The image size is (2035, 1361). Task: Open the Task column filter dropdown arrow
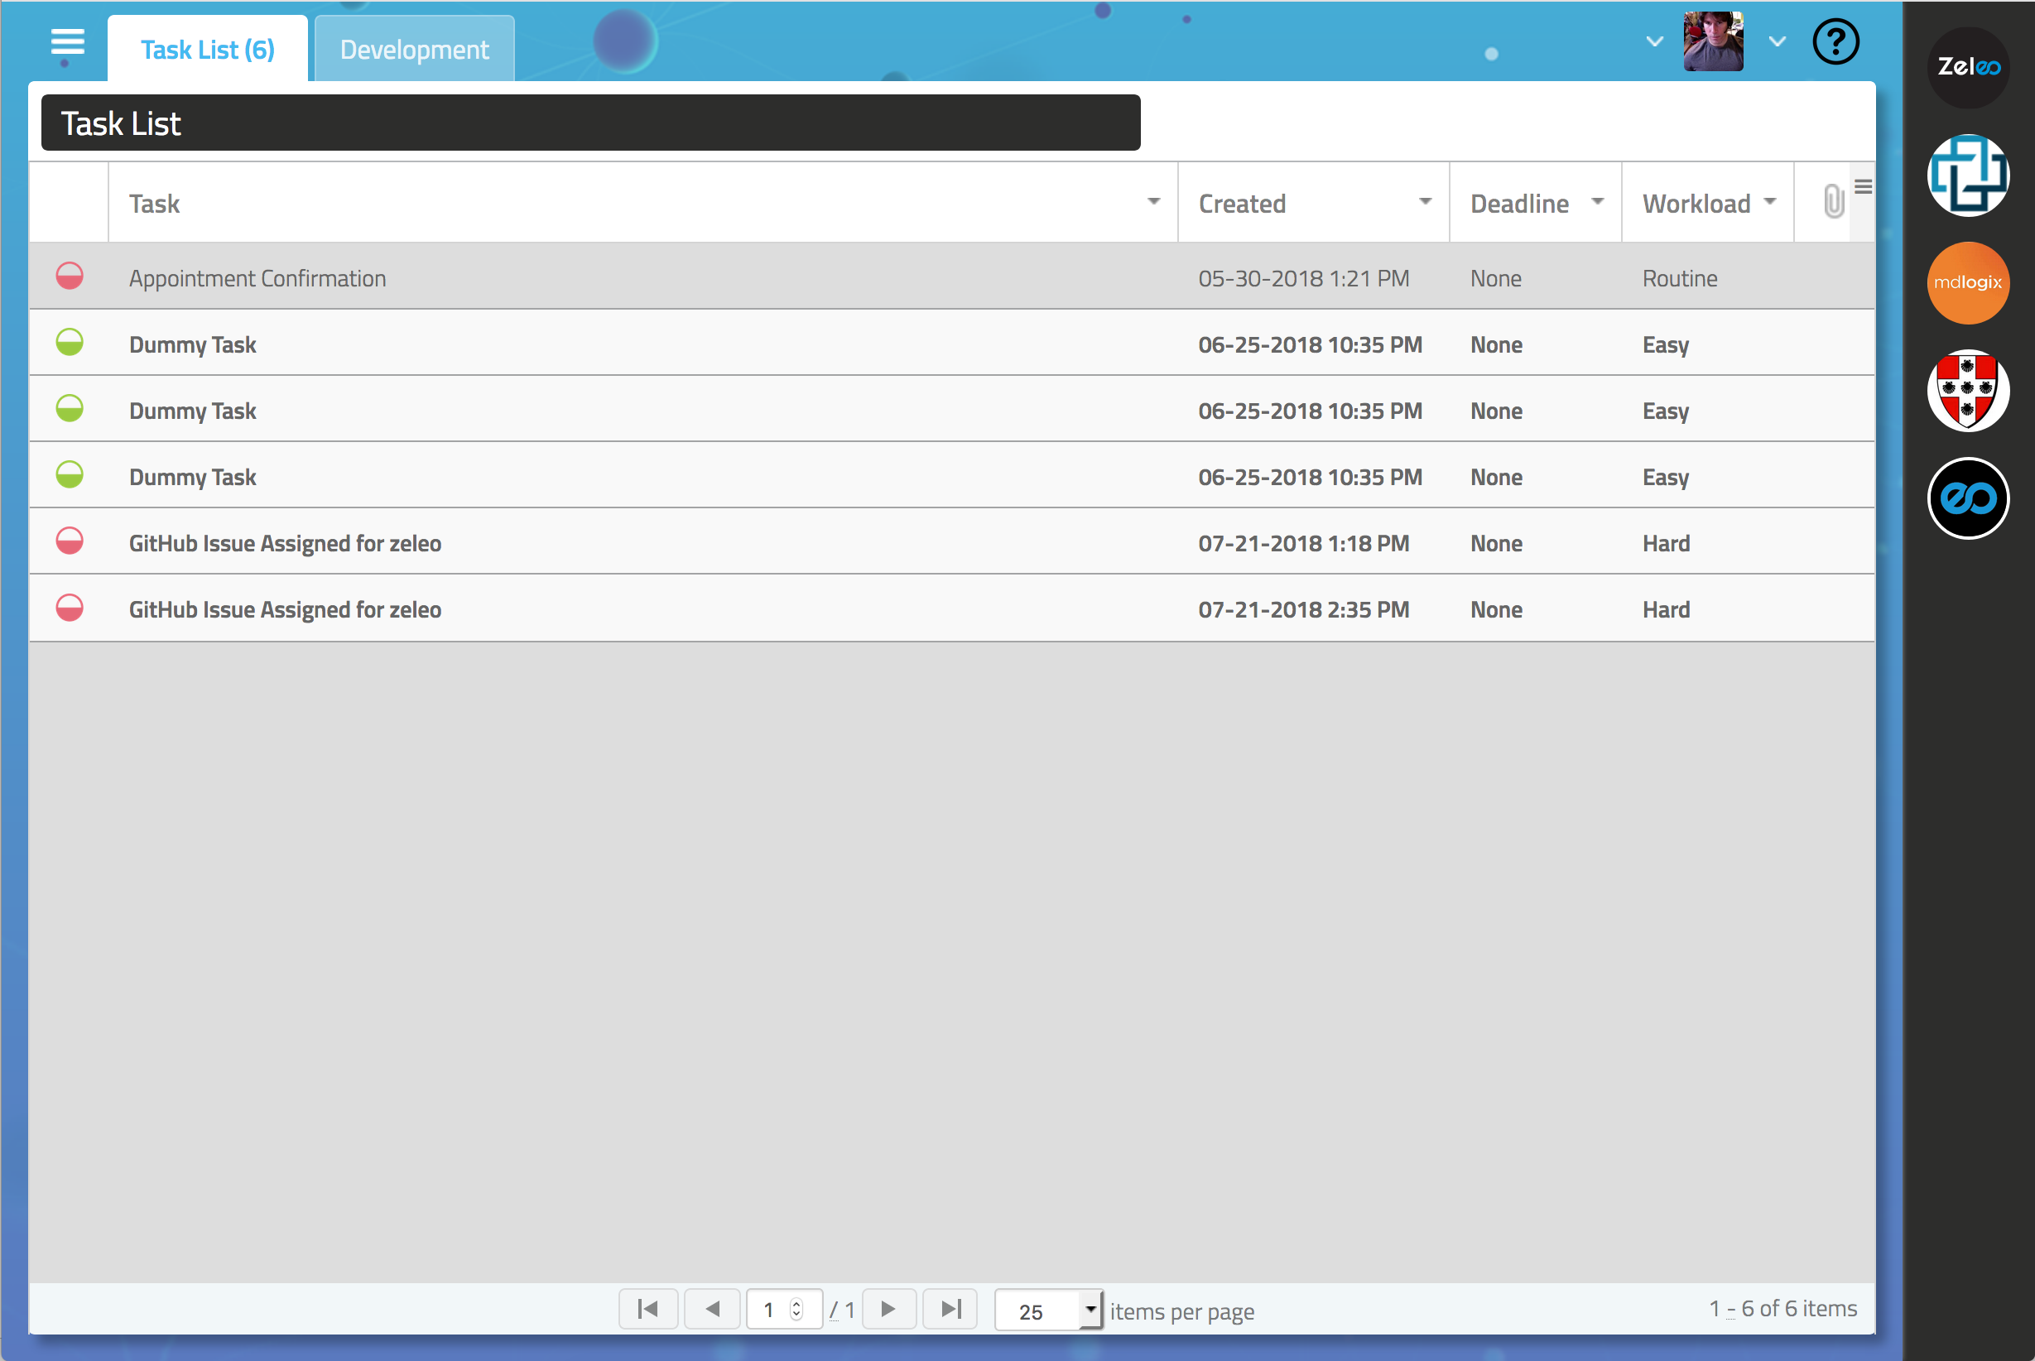[x=1153, y=202]
